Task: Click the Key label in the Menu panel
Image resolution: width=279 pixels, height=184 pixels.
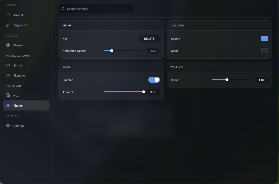Action: [65, 39]
